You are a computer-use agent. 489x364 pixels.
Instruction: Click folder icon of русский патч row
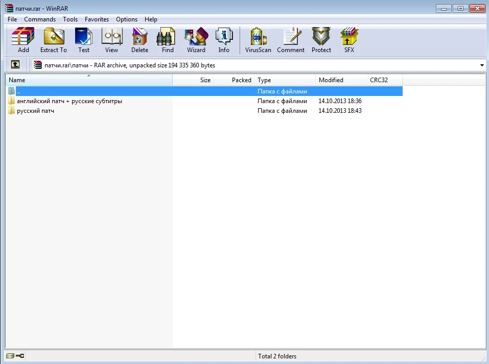point(12,110)
